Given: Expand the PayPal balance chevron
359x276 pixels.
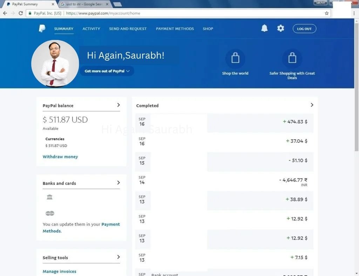Looking at the screenshot, I should [x=118, y=105].
